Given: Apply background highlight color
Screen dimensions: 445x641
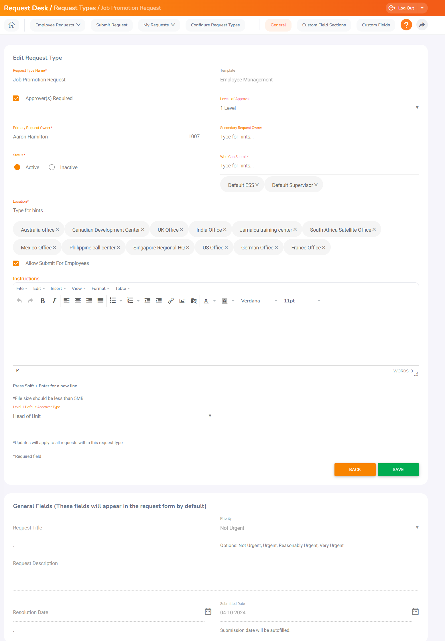Looking at the screenshot, I should (225, 301).
